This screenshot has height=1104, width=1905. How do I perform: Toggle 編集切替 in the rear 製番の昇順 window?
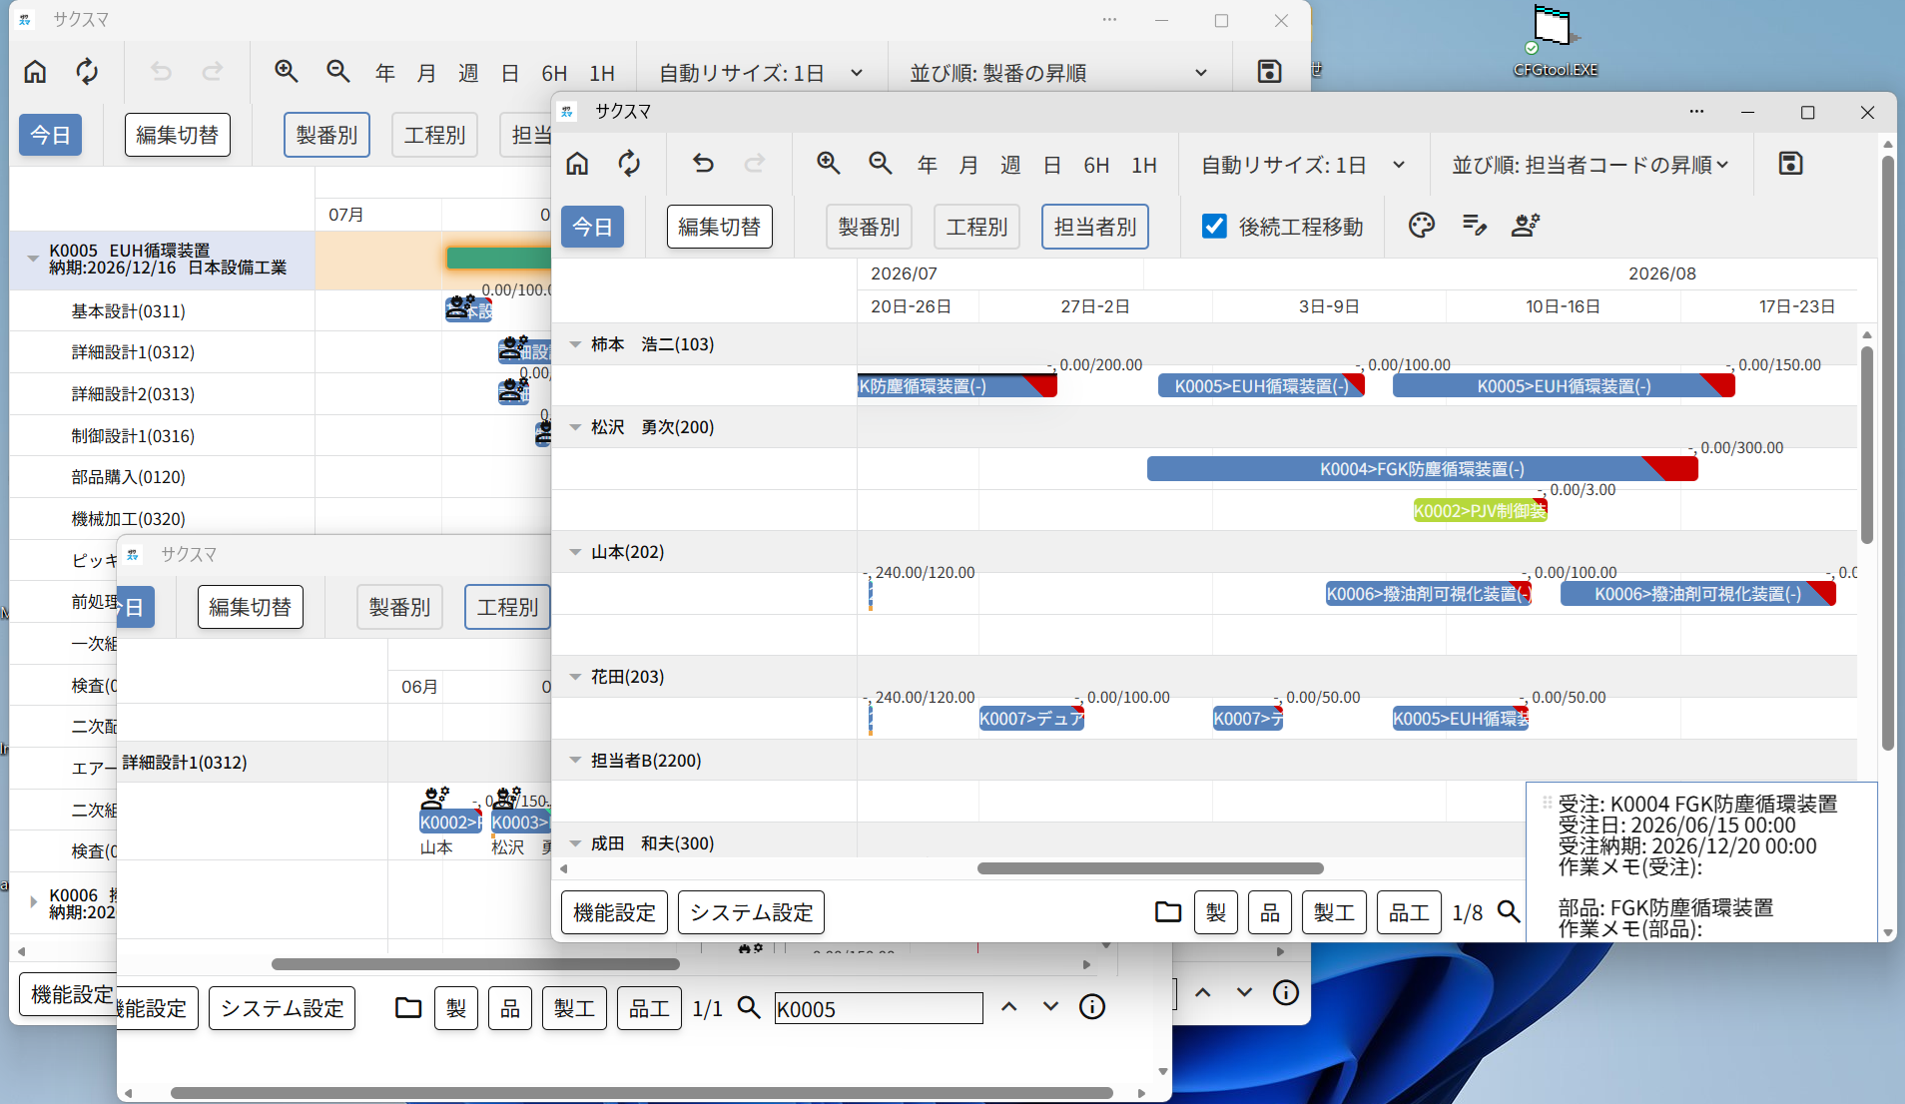pos(177,135)
